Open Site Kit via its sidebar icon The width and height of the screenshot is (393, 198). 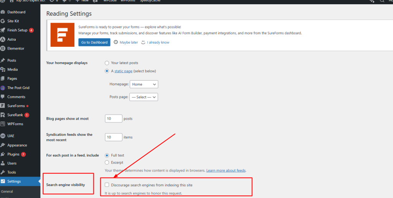click(x=3, y=21)
